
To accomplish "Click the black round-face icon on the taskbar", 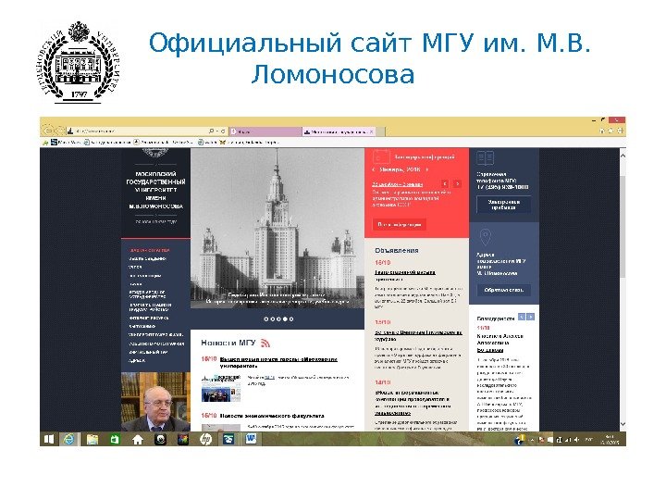I will 160,439.
